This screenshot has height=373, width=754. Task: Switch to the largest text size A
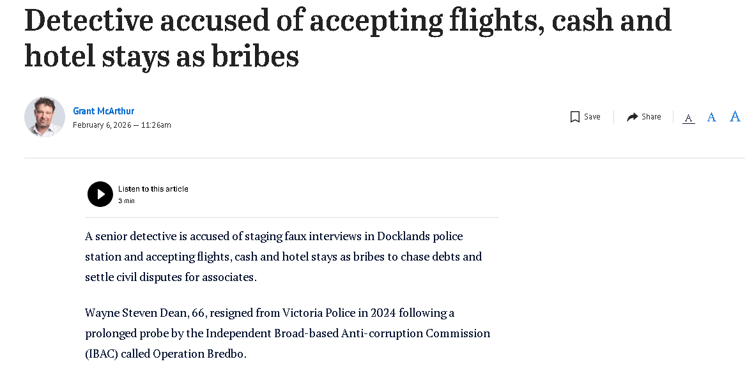click(735, 116)
